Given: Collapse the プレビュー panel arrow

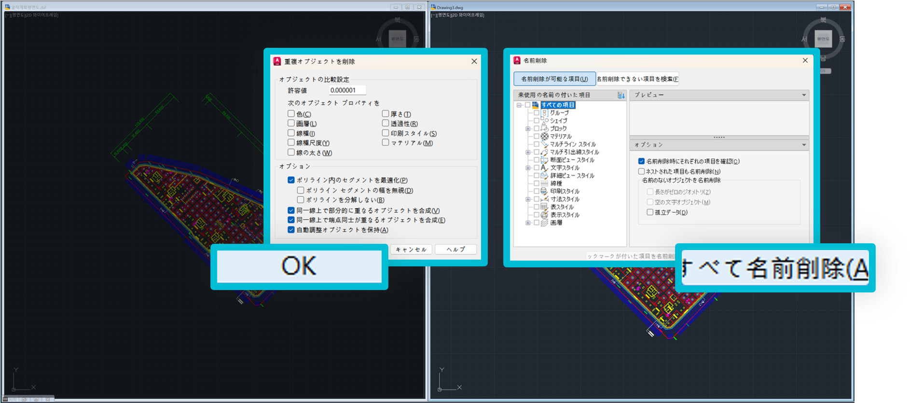Looking at the screenshot, I should coord(804,95).
